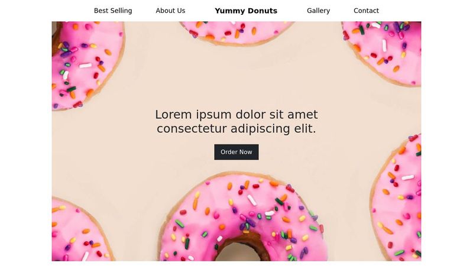Open the Contact nav link

[x=366, y=11]
